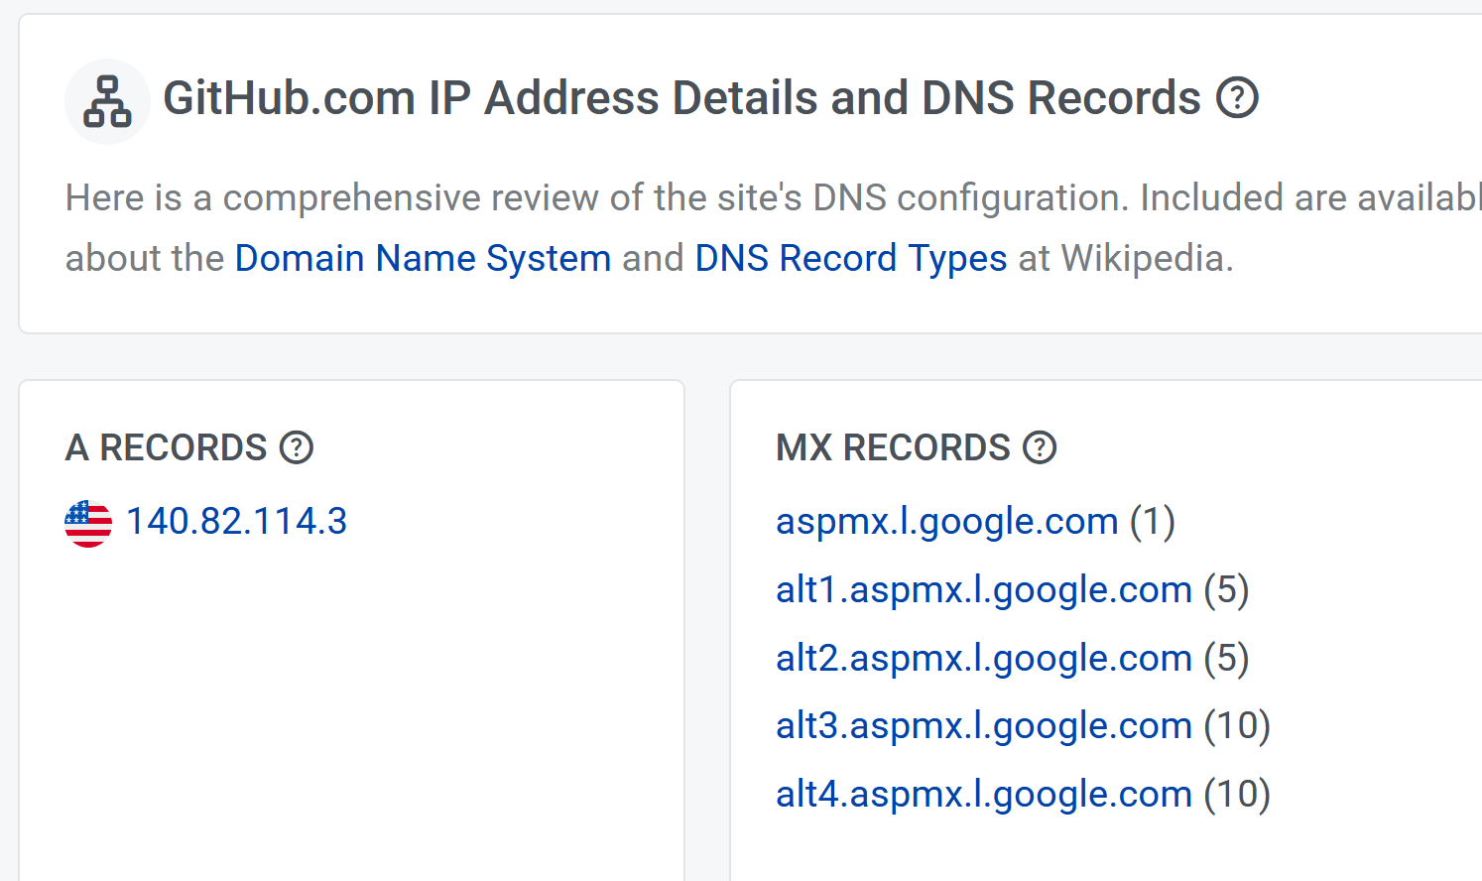
Task: Click the '(10)' priority after alt4.aspmx.l.google.com
Action: coord(1237,794)
